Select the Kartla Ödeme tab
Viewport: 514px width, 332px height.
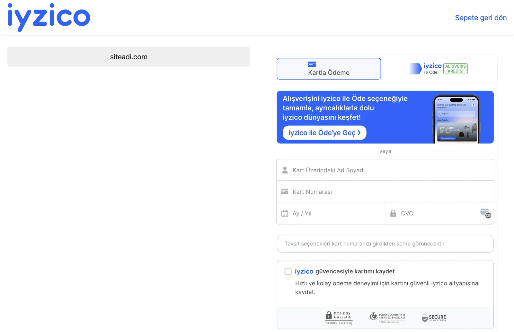click(329, 69)
